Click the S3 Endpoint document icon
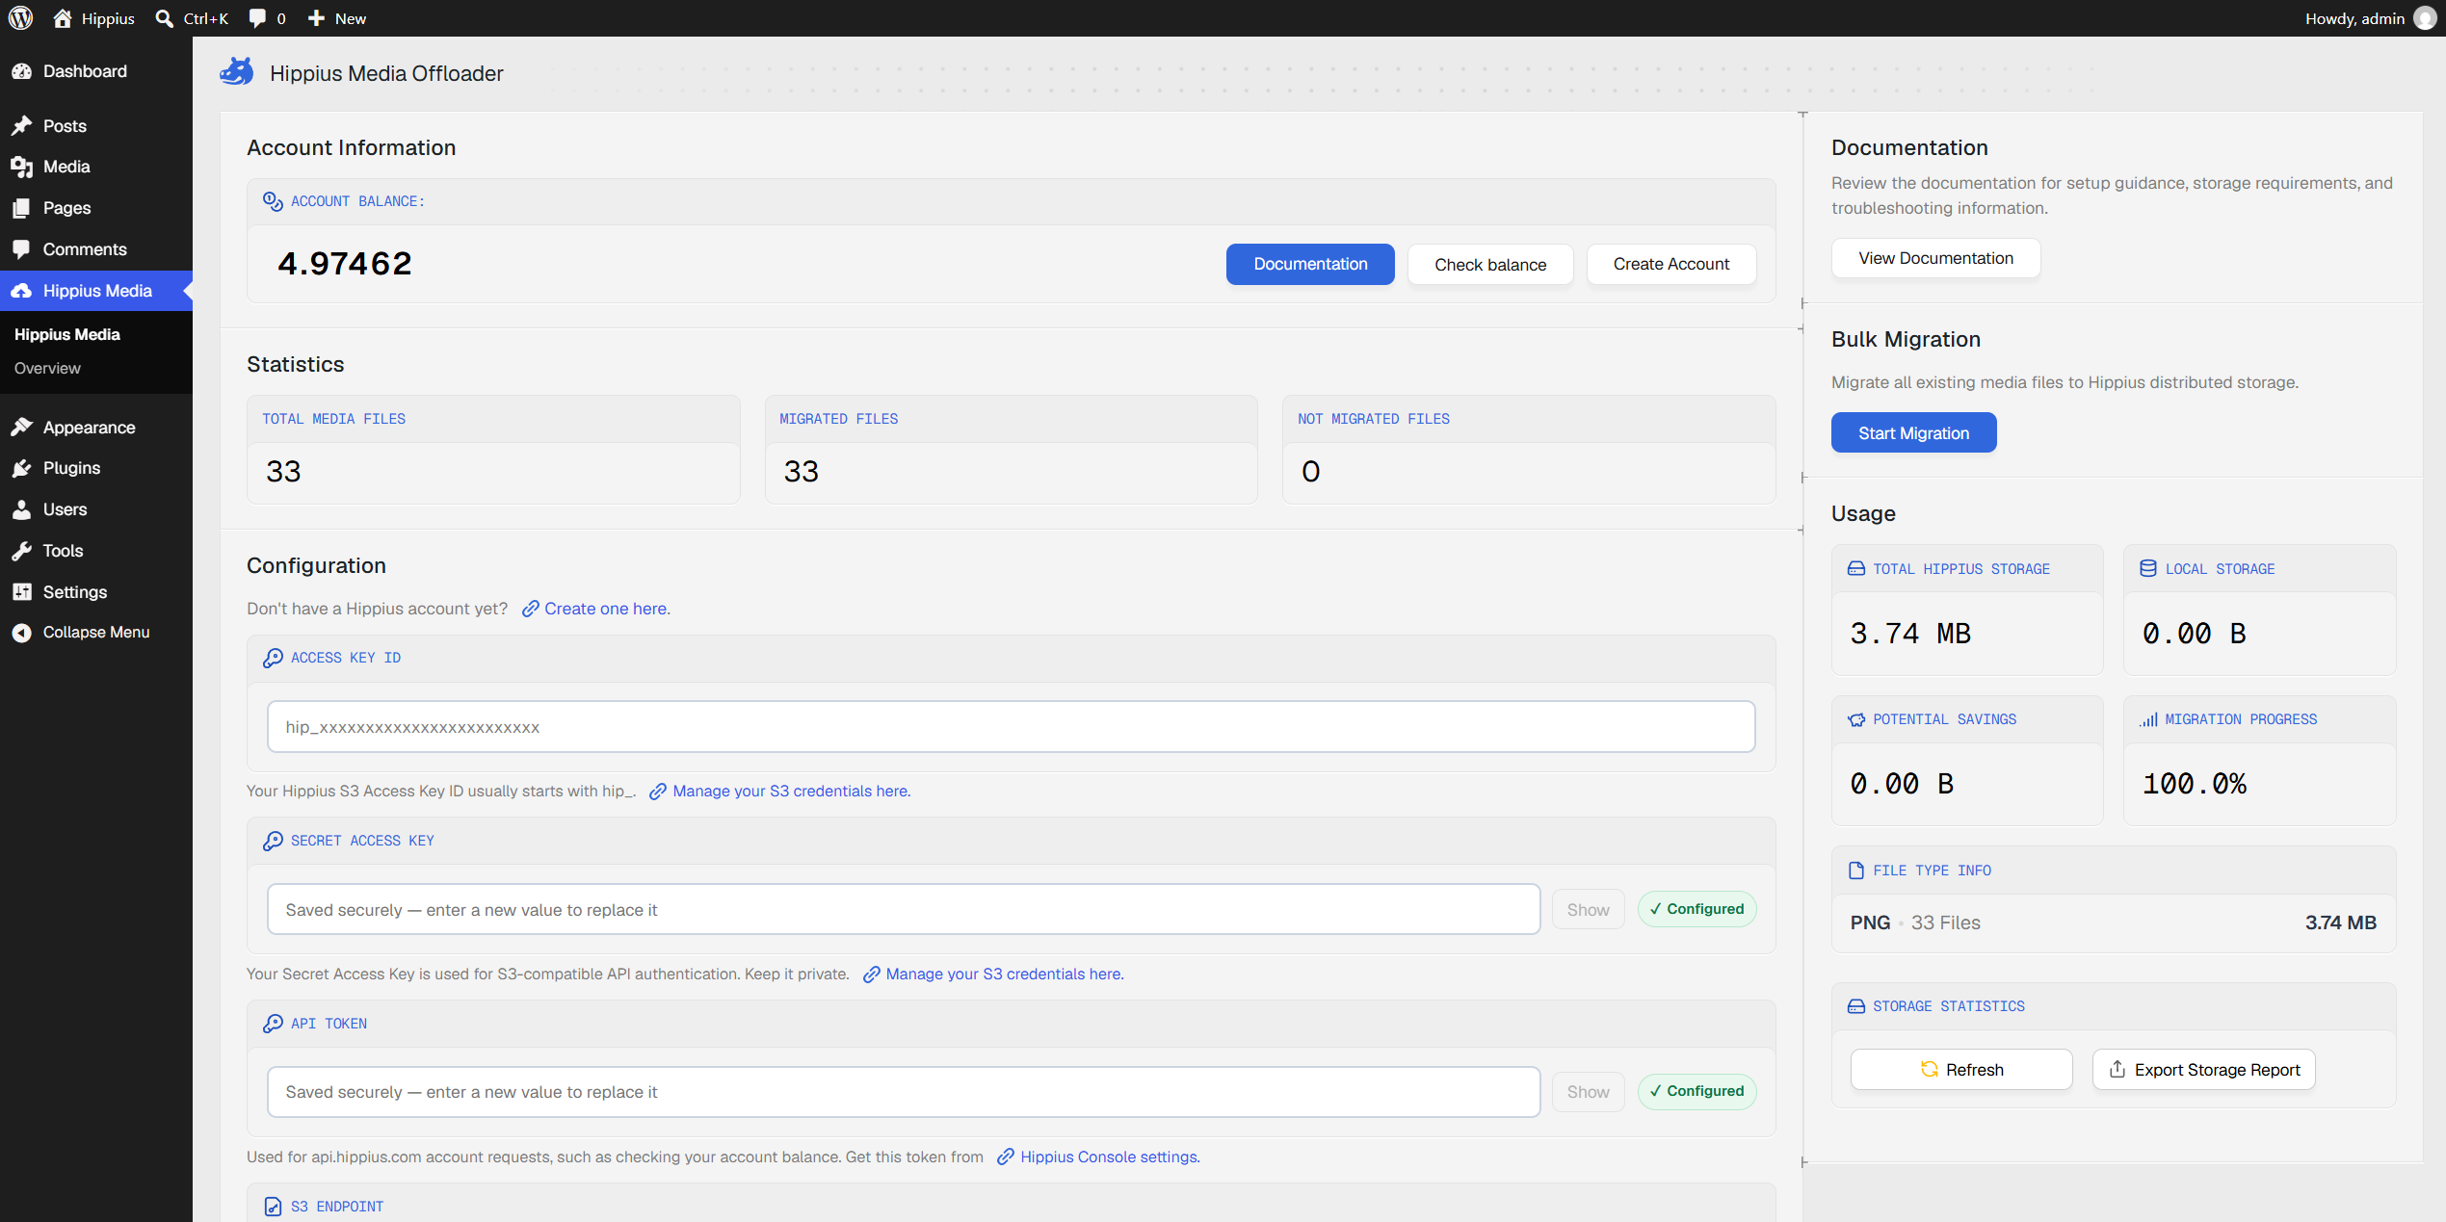This screenshot has height=1222, width=2446. [273, 1207]
